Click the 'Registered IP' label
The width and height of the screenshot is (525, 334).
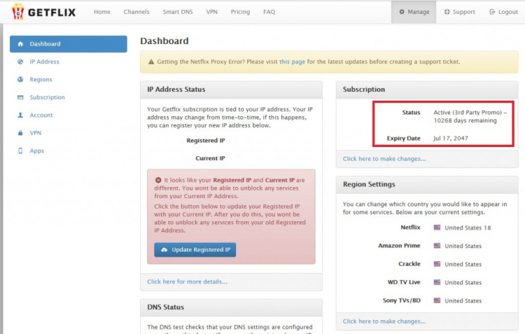(x=206, y=140)
